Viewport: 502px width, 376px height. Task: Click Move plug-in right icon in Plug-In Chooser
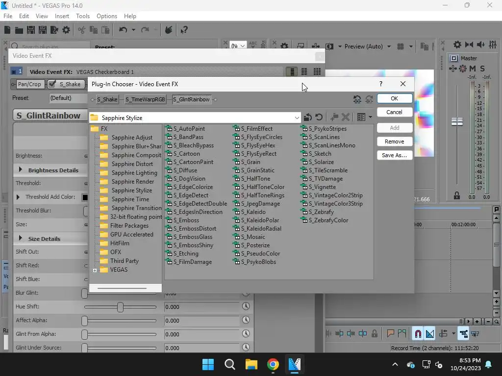pos(369,99)
